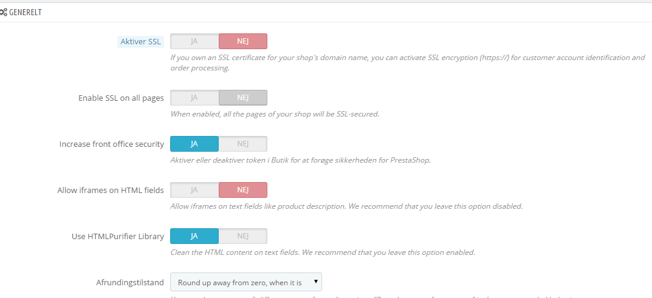This screenshot has width=652, height=298.
Task: Click the Use HTMLPurifier Library label
Action: coord(118,237)
